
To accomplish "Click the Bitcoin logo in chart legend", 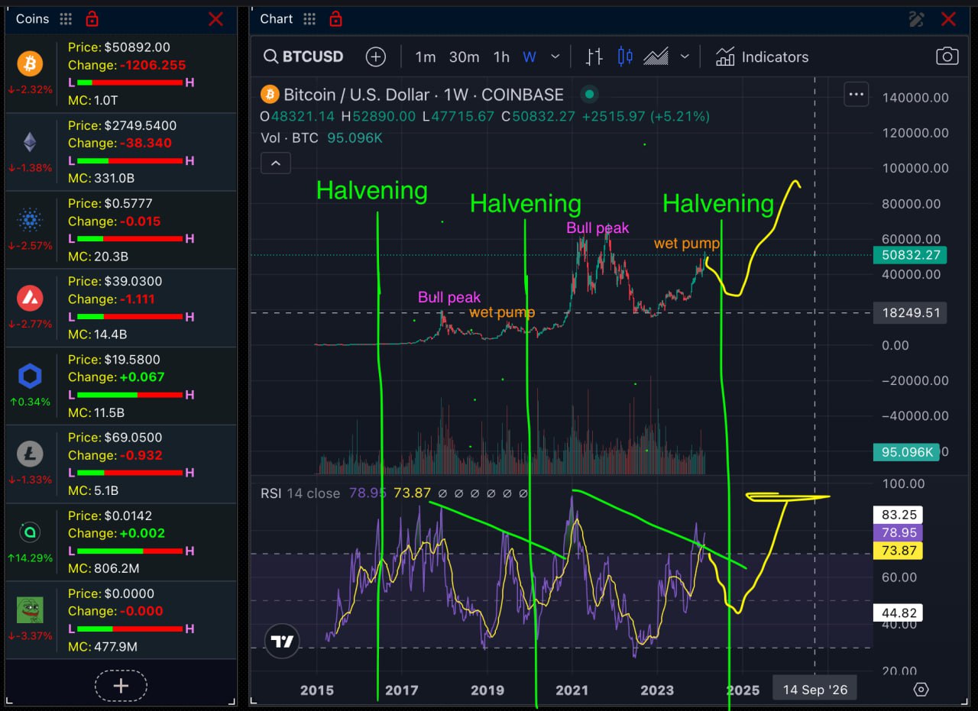I will pyautogui.click(x=270, y=95).
